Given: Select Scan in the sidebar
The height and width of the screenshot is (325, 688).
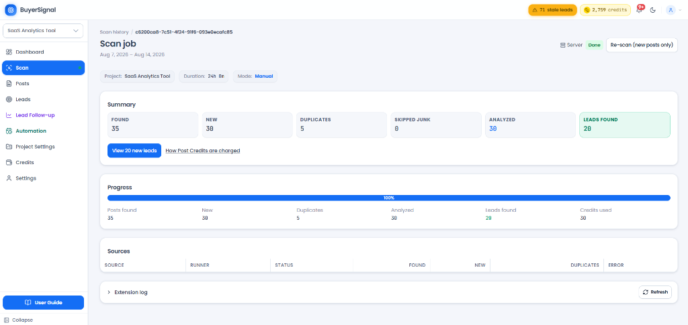Looking at the screenshot, I should coord(43,68).
